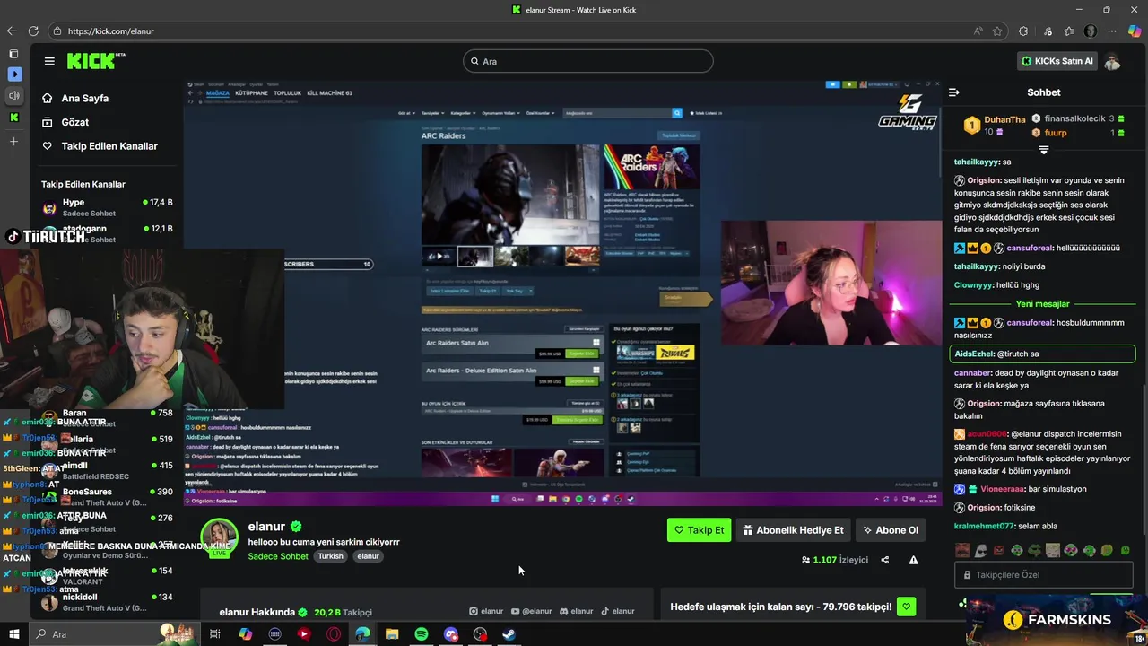Image resolution: width=1148 pixels, height=646 pixels.
Task: Open elanur's Instagram link
Action: coord(486,611)
